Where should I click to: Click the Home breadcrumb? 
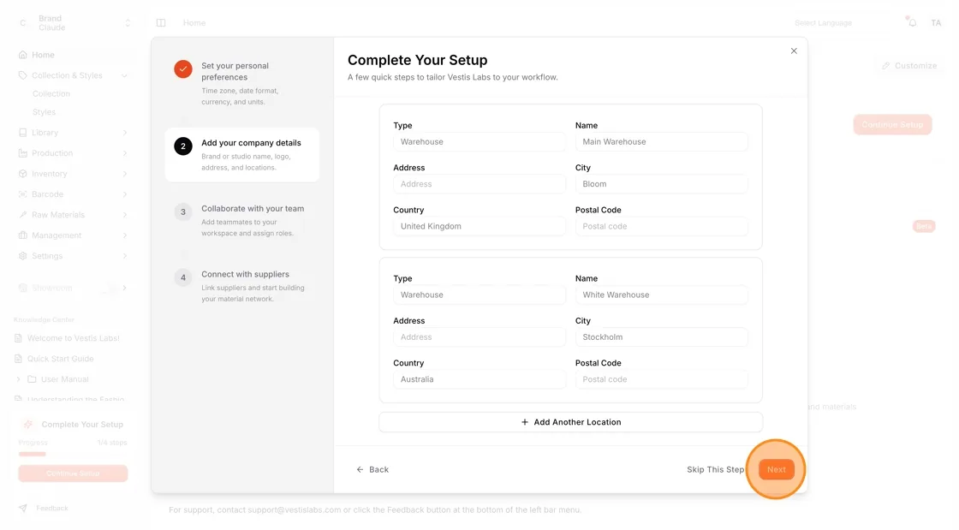194,23
